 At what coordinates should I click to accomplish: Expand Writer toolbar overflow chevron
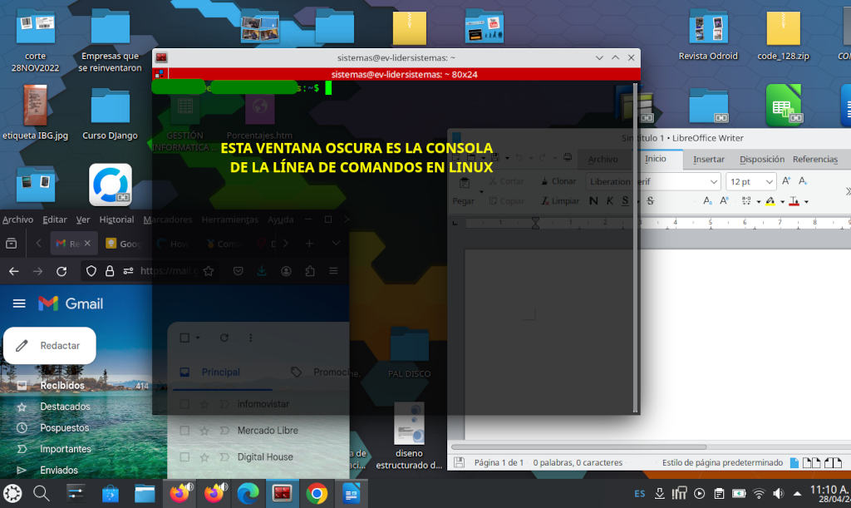(848, 191)
